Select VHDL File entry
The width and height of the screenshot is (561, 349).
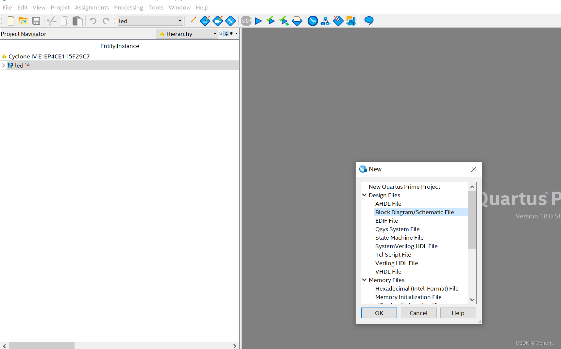tap(388, 272)
